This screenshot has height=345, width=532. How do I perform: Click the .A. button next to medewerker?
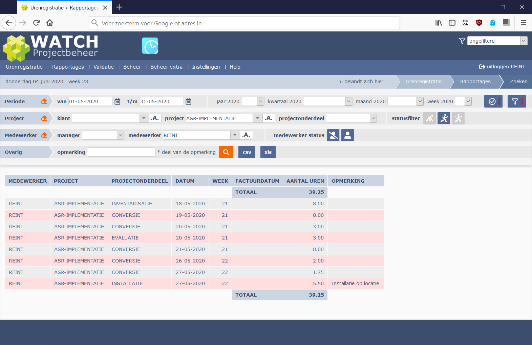(x=246, y=135)
